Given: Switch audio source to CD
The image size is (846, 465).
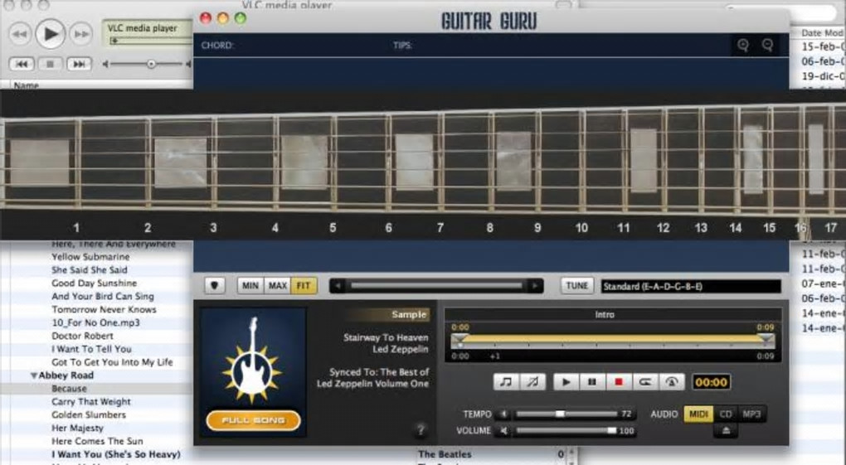Looking at the screenshot, I should 726,414.
